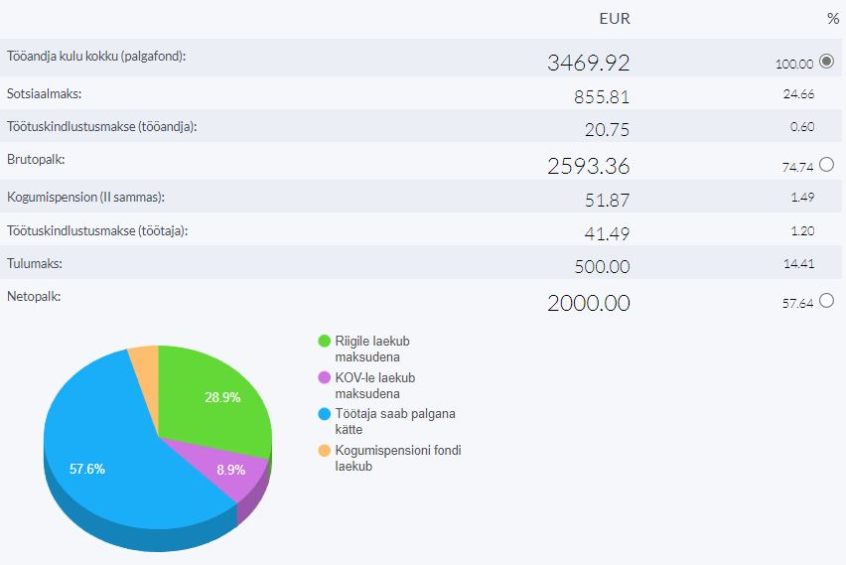846x565 pixels.
Task: Select the radio button for Tööandja kulu kokku
Action: click(x=827, y=62)
